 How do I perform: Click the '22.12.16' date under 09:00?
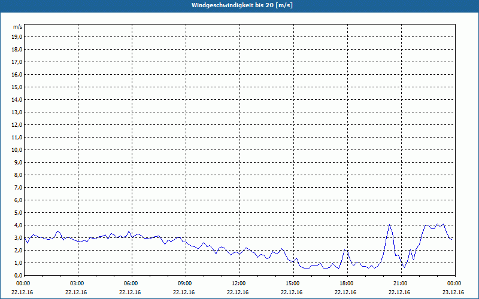184,292
